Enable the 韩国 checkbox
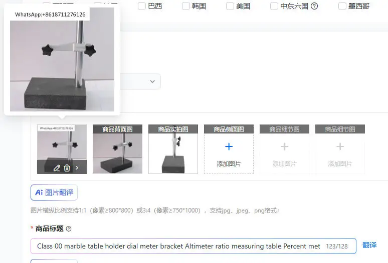388x263 pixels. click(186, 6)
